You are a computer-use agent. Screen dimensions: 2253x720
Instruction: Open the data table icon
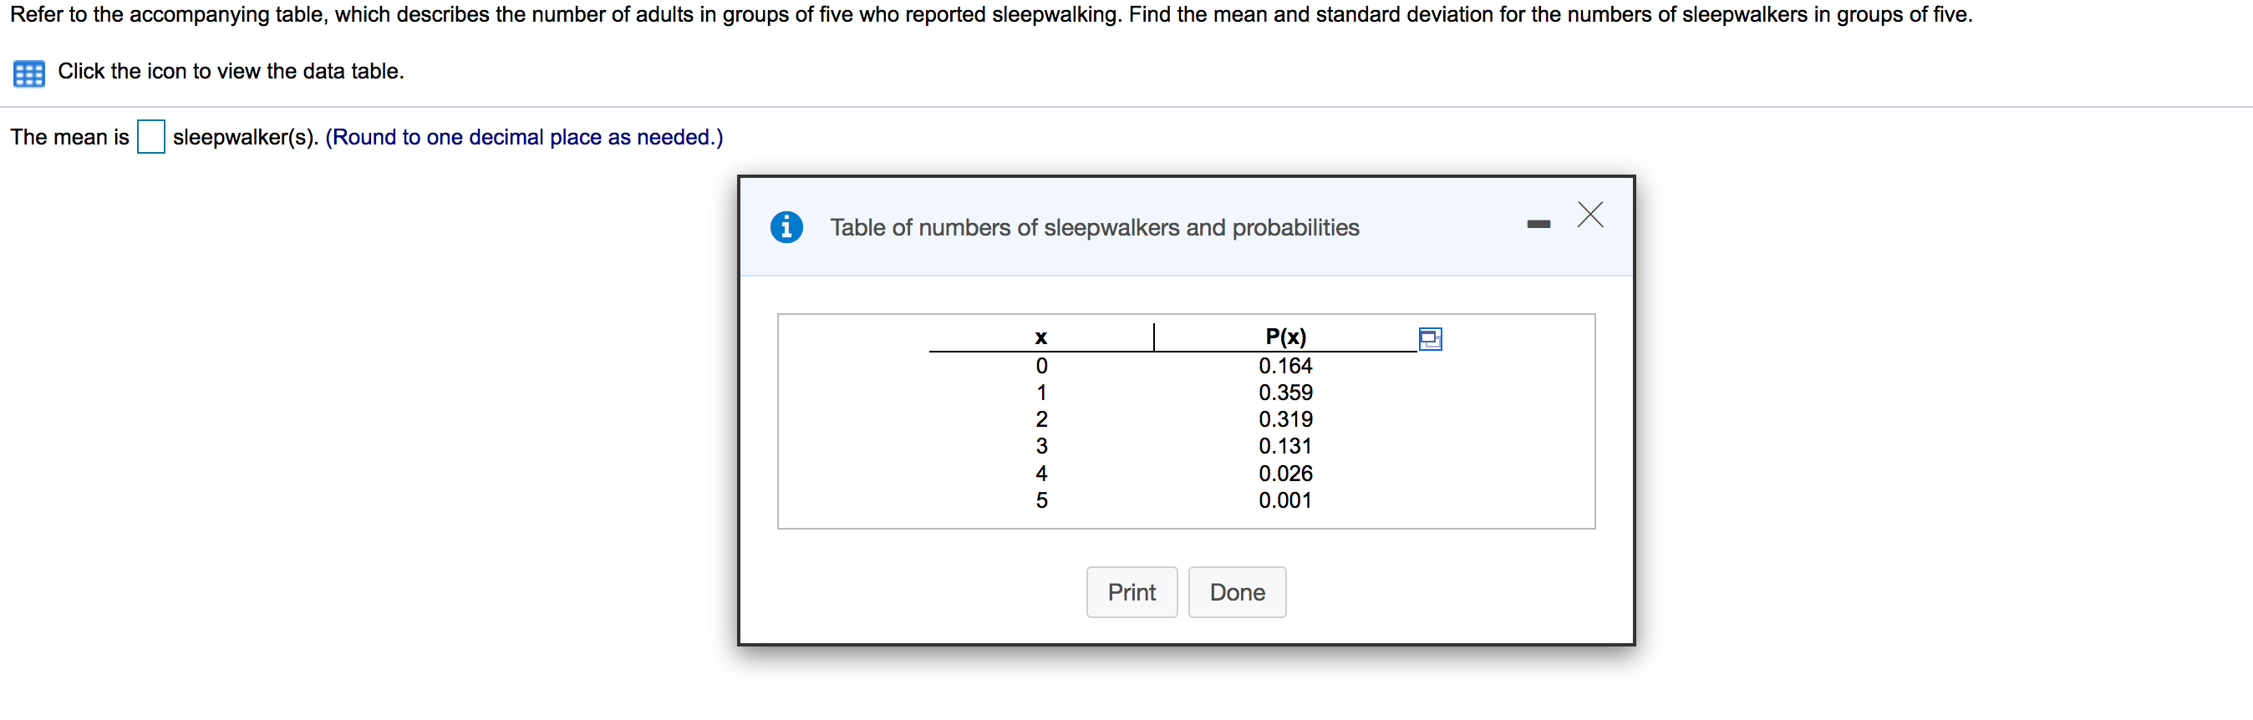click(29, 74)
